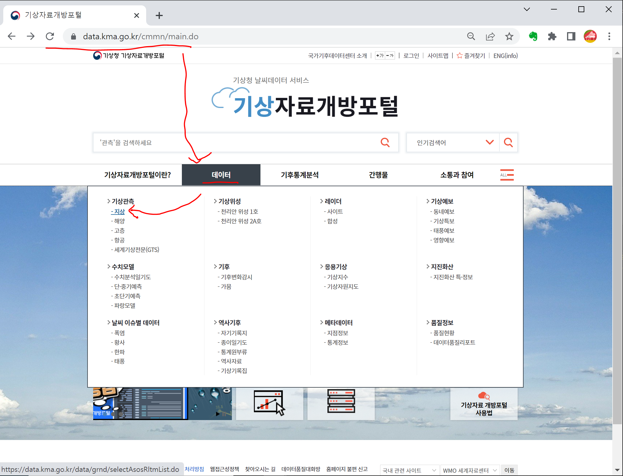Open the Chrome extensions puzzle icon
Viewport: 623px width, 476px height.
[x=552, y=36]
